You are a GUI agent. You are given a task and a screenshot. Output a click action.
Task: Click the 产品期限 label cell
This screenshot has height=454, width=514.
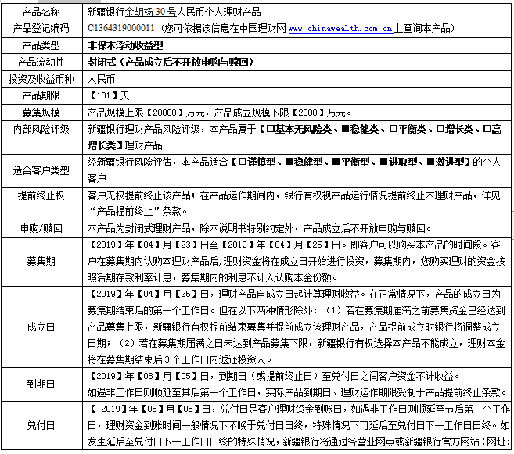click(41, 95)
